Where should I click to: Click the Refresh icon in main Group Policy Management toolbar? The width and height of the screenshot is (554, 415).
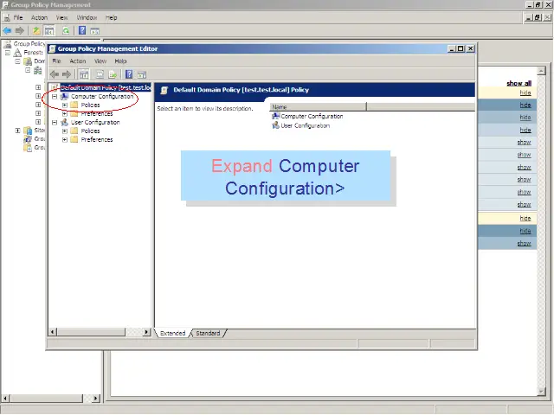click(66, 30)
